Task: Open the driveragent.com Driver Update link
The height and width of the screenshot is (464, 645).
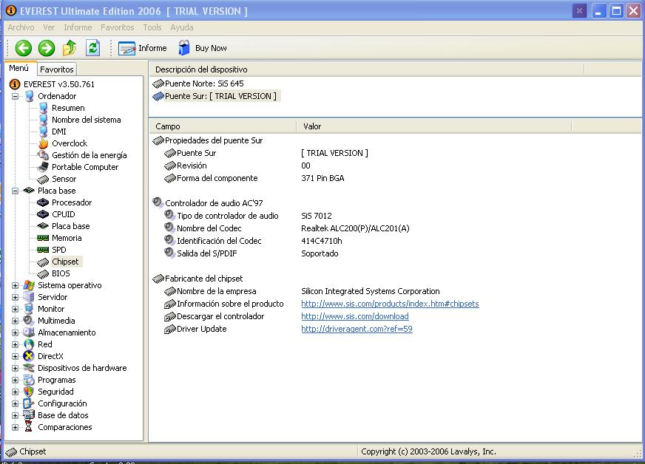Action: click(x=357, y=329)
